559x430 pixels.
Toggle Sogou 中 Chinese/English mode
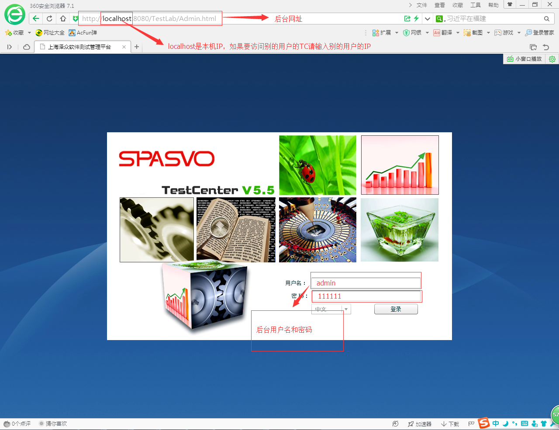(496, 423)
